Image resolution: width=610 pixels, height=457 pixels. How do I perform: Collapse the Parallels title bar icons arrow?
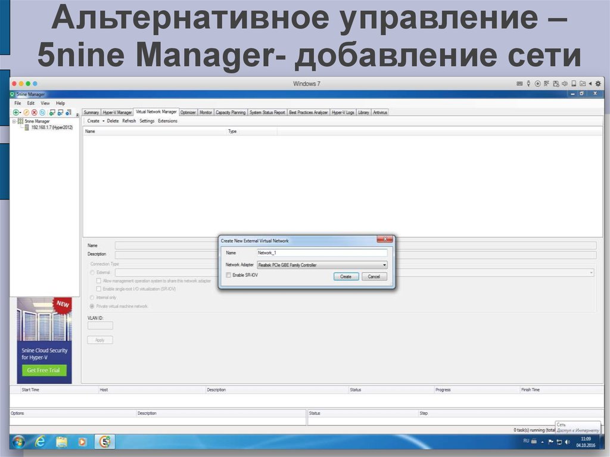point(590,83)
